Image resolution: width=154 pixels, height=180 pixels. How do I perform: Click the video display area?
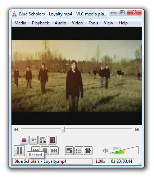(77, 76)
